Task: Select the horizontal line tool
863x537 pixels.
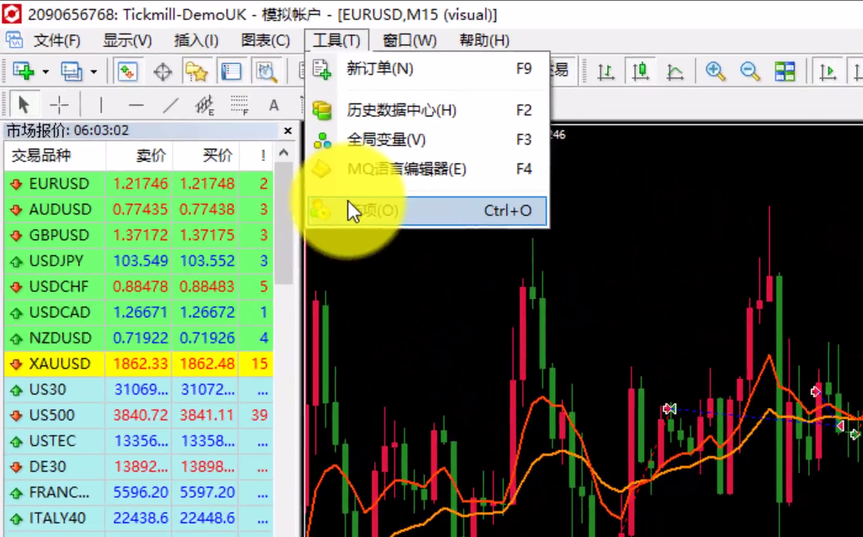Action: click(x=136, y=105)
